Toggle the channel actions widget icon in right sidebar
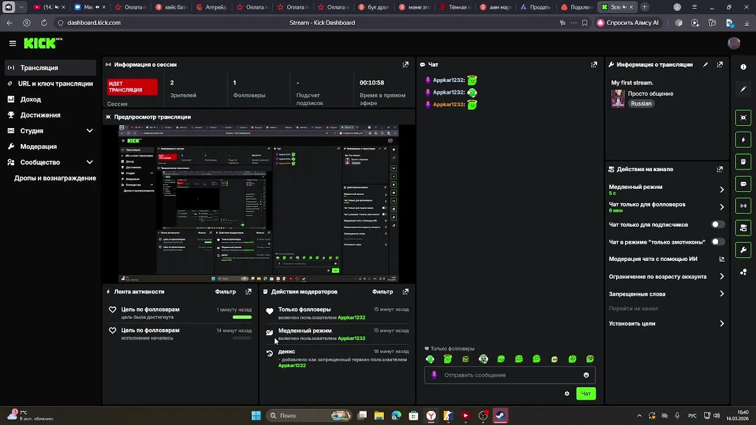 pyautogui.click(x=743, y=228)
